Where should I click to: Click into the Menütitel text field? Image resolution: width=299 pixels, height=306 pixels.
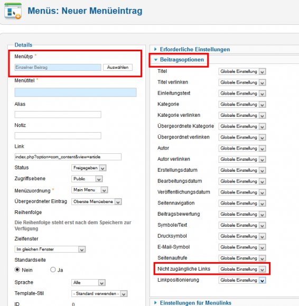[76, 92]
